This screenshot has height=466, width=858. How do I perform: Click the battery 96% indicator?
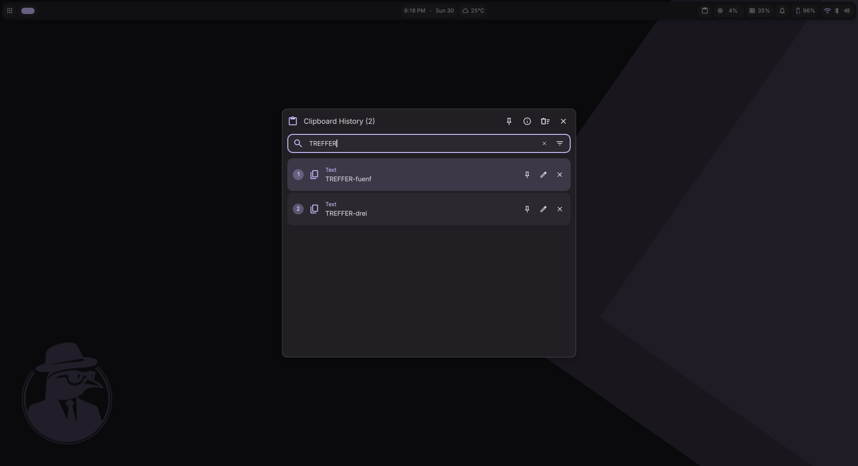(x=806, y=10)
